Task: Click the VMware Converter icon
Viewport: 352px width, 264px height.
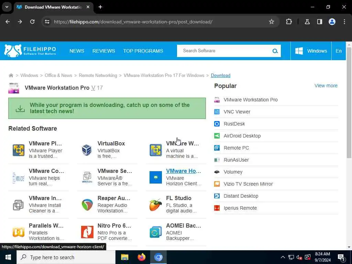Action: point(19,178)
